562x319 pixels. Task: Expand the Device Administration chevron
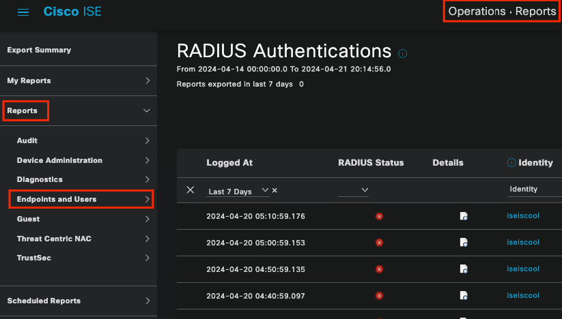coord(147,160)
